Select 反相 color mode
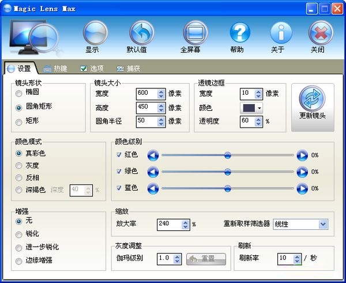 point(19,178)
